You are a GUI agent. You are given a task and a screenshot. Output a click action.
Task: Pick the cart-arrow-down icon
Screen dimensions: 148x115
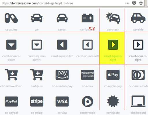coord(11,74)
